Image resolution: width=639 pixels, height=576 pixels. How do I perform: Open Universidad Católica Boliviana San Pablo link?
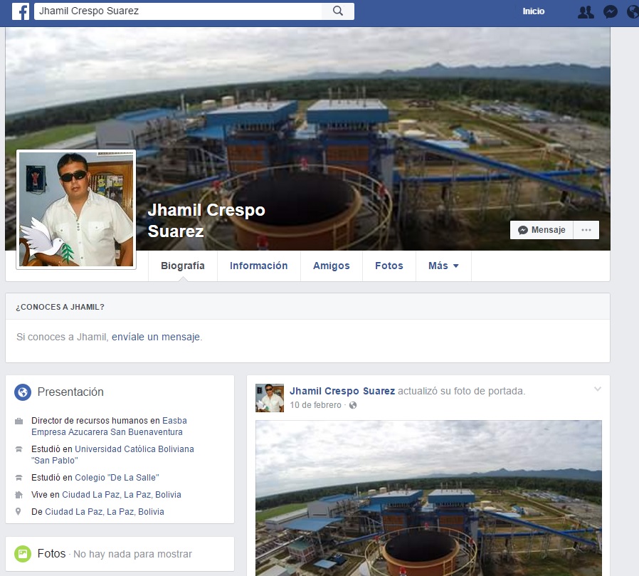[x=113, y=455]
